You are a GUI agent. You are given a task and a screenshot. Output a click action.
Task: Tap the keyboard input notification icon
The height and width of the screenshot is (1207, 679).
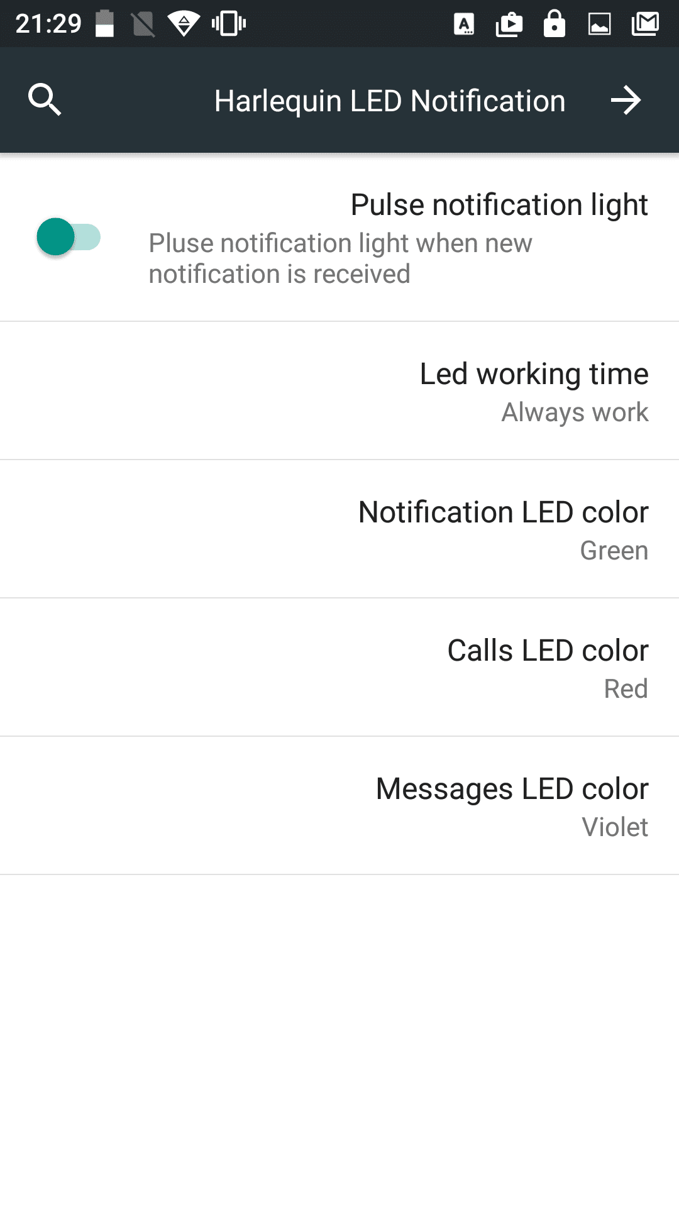[464, 25]
